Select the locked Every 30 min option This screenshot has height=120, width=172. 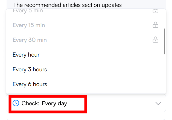30,40
